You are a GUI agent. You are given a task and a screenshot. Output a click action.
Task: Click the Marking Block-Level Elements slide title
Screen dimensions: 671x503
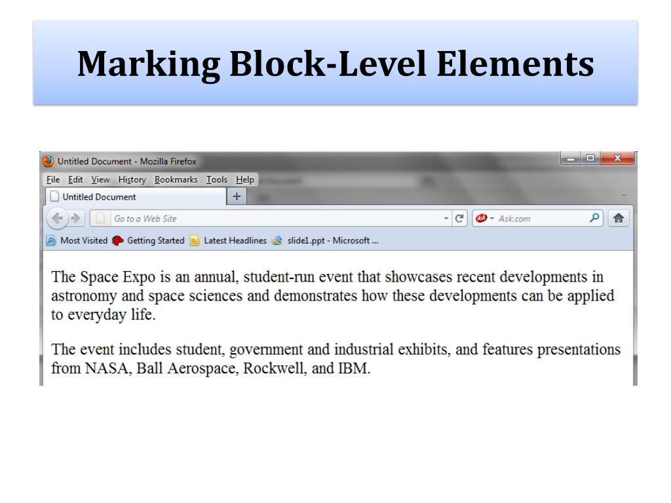point(335,64)
